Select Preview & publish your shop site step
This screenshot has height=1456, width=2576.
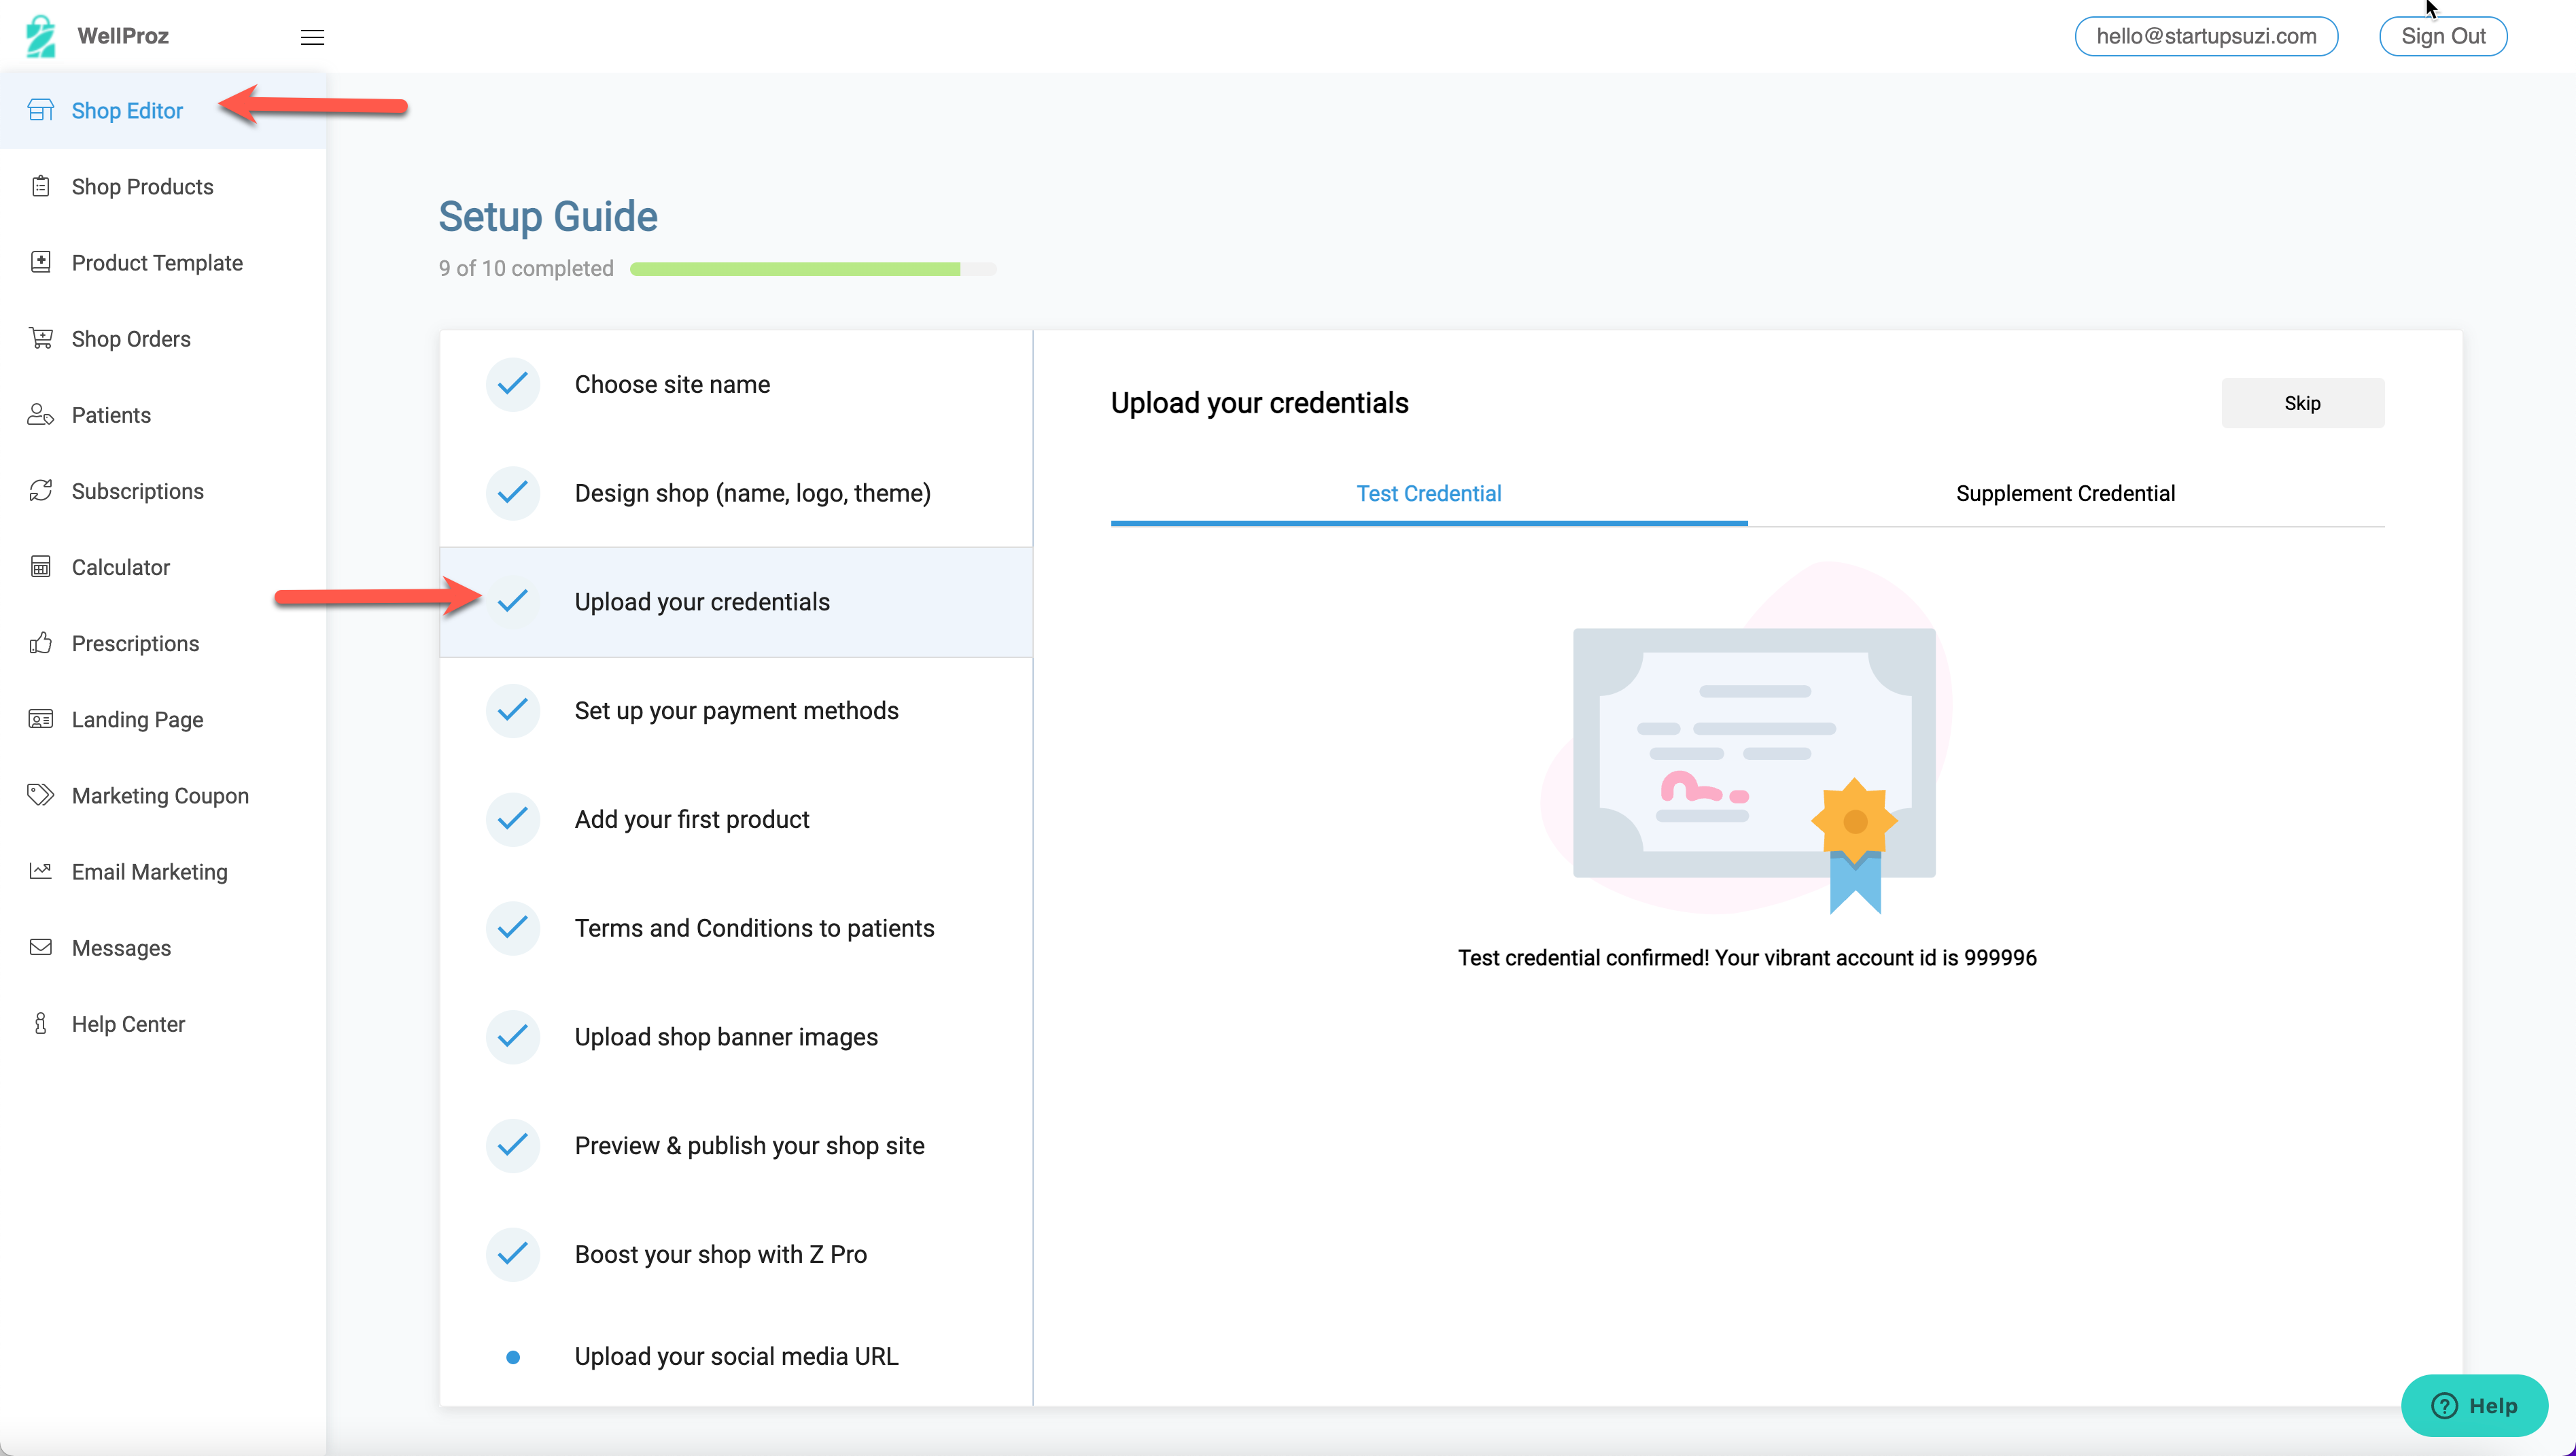click(x=736, y=1146)
